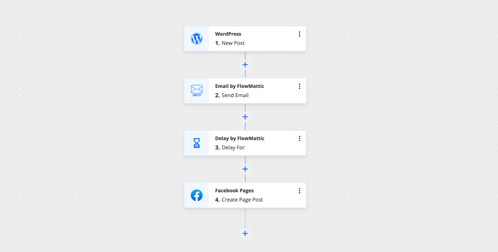Open three-dot menu on Facebook Pages step
Image resolution: width=498 pixels, height=252 pixels.
299,191
